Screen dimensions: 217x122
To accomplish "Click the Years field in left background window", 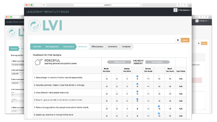I will [18, 95].
